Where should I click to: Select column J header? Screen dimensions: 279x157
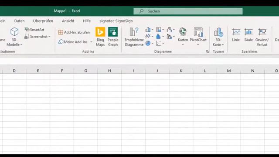pyautogui.click(x=157, y=71)
